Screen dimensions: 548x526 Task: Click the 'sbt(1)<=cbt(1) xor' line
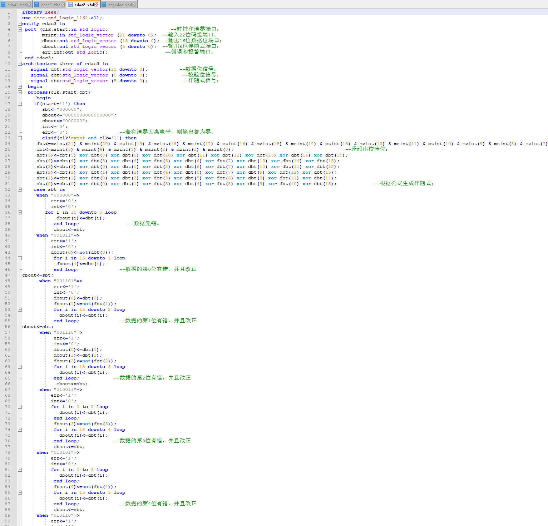click(x=186, y=178)
